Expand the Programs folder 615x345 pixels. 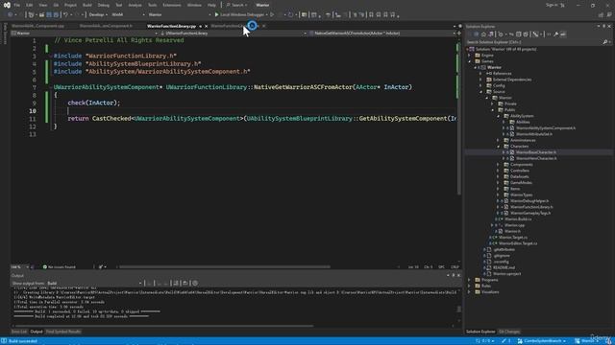(470, 280)
